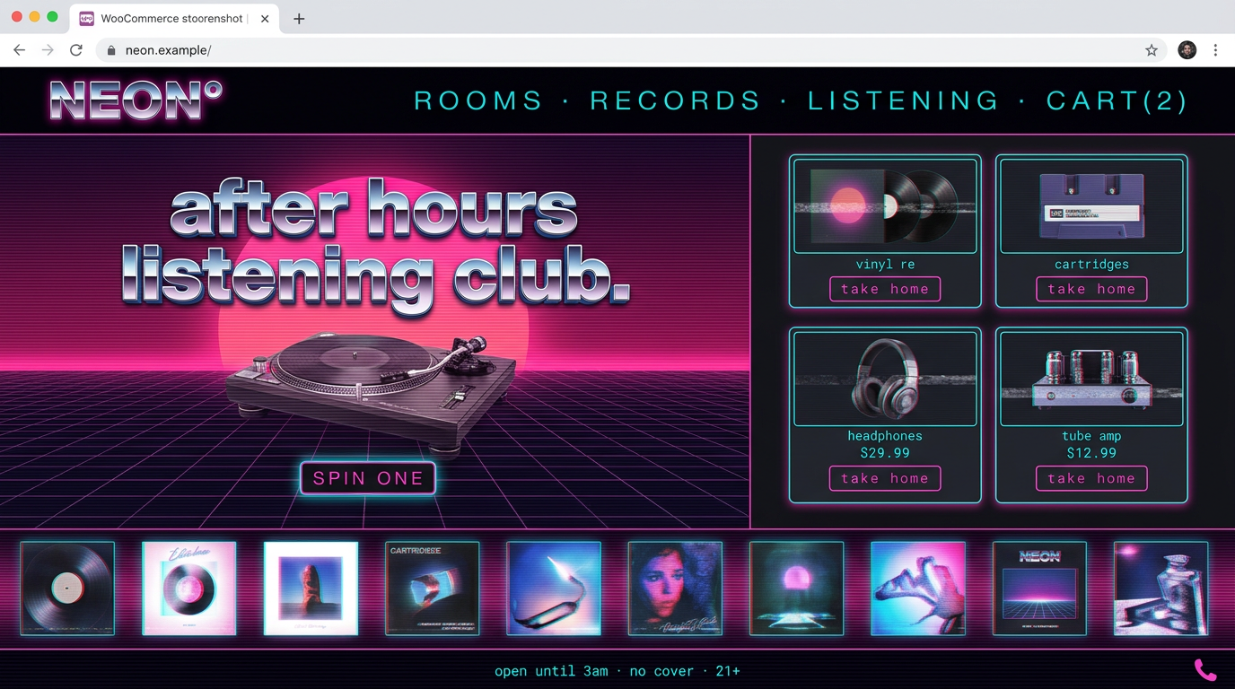View the CART(2) page

(x=1117, y=100)
